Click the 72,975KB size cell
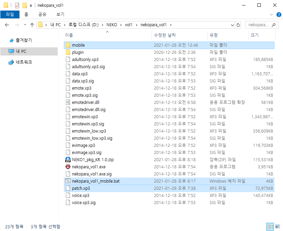283x231 pixels. point(264,188)
